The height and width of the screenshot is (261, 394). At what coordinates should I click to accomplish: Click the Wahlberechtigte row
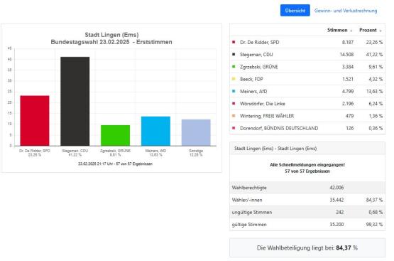[307, 188]
